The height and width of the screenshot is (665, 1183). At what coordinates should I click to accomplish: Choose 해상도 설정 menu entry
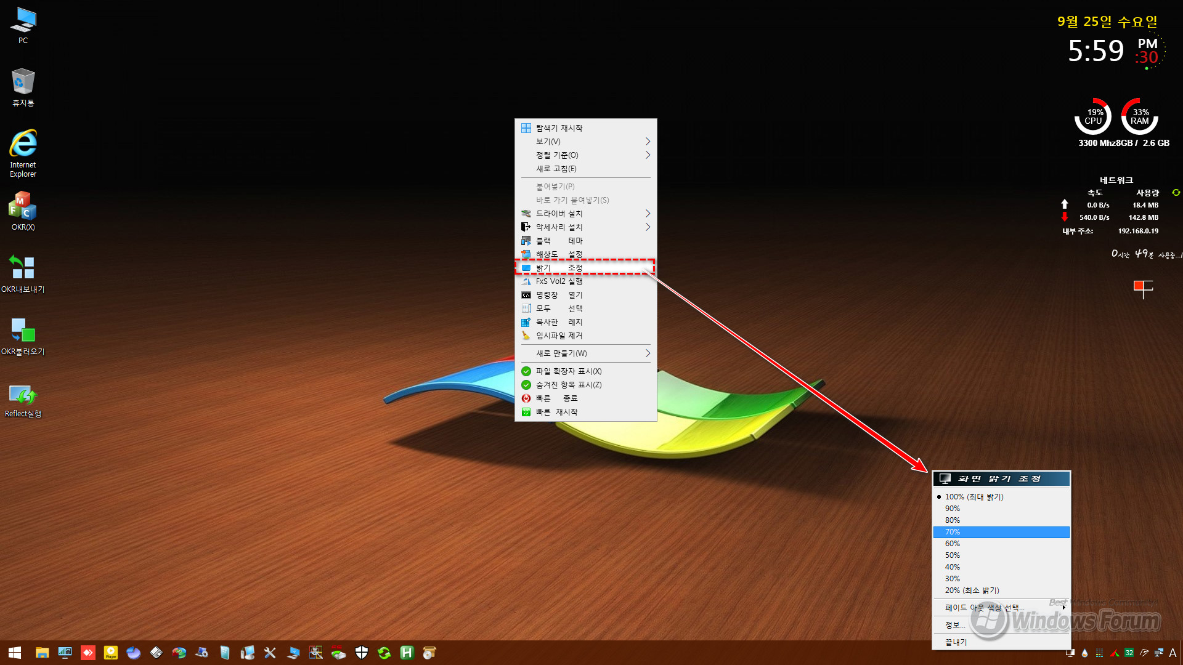point(585,254)
